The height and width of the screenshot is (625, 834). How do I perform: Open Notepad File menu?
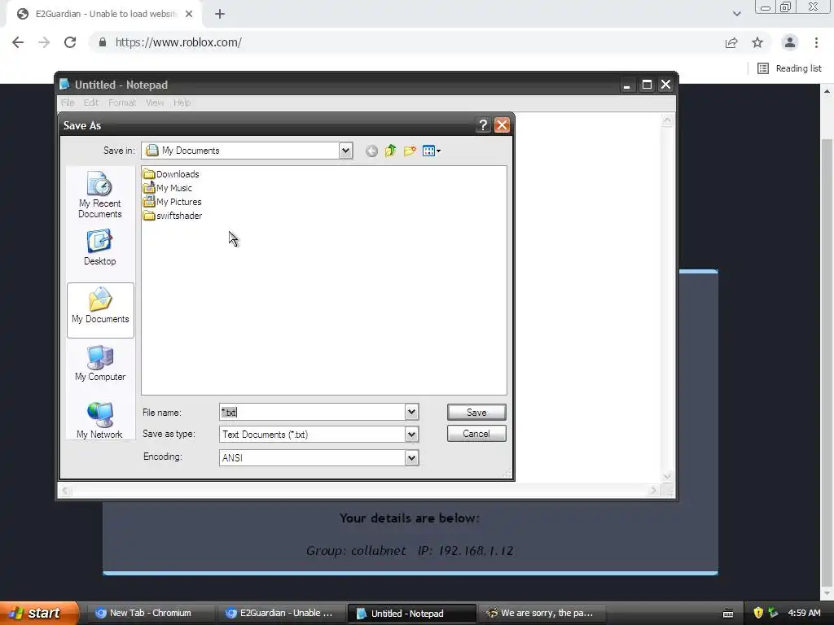coord(68,103)
